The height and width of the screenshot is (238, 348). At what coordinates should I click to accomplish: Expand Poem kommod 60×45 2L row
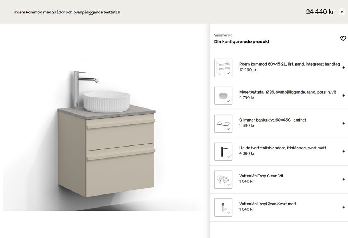coord(344,67)
